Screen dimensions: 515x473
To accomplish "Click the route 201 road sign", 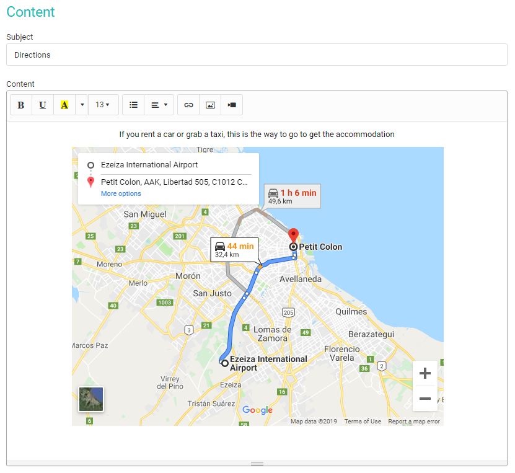I will [x=180, y=236].
